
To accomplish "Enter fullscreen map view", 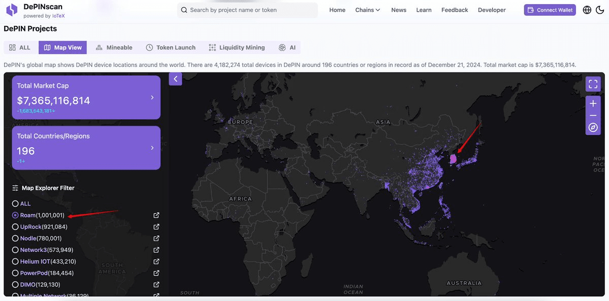I will point(593,84).
